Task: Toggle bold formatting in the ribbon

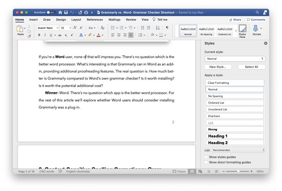Action: [39, 35]
